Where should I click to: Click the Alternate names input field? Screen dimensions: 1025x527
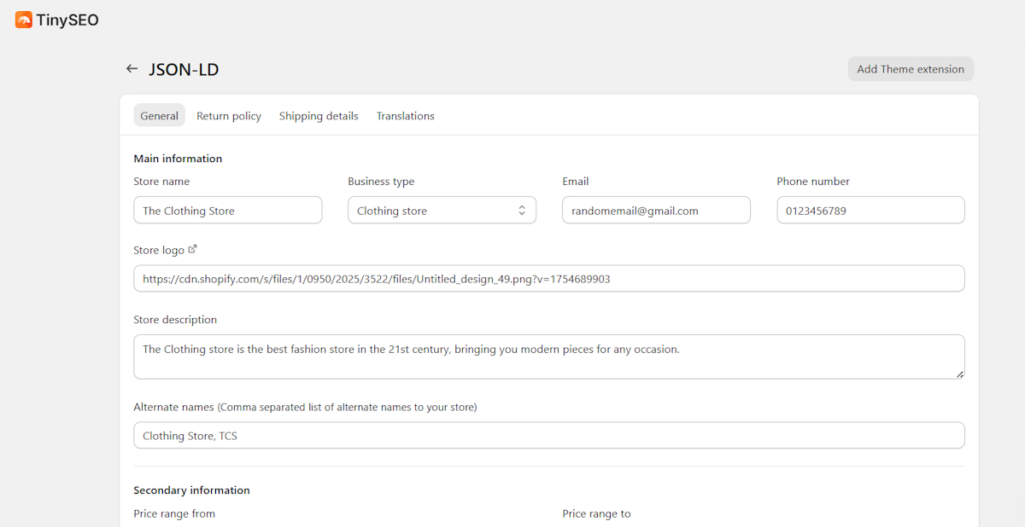(549, 435)
